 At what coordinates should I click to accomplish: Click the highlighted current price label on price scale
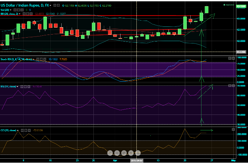click(241, 7)
